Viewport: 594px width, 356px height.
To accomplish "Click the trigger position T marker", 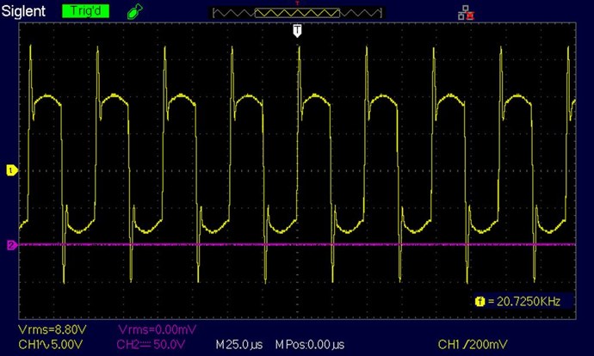I will (297, 31).
